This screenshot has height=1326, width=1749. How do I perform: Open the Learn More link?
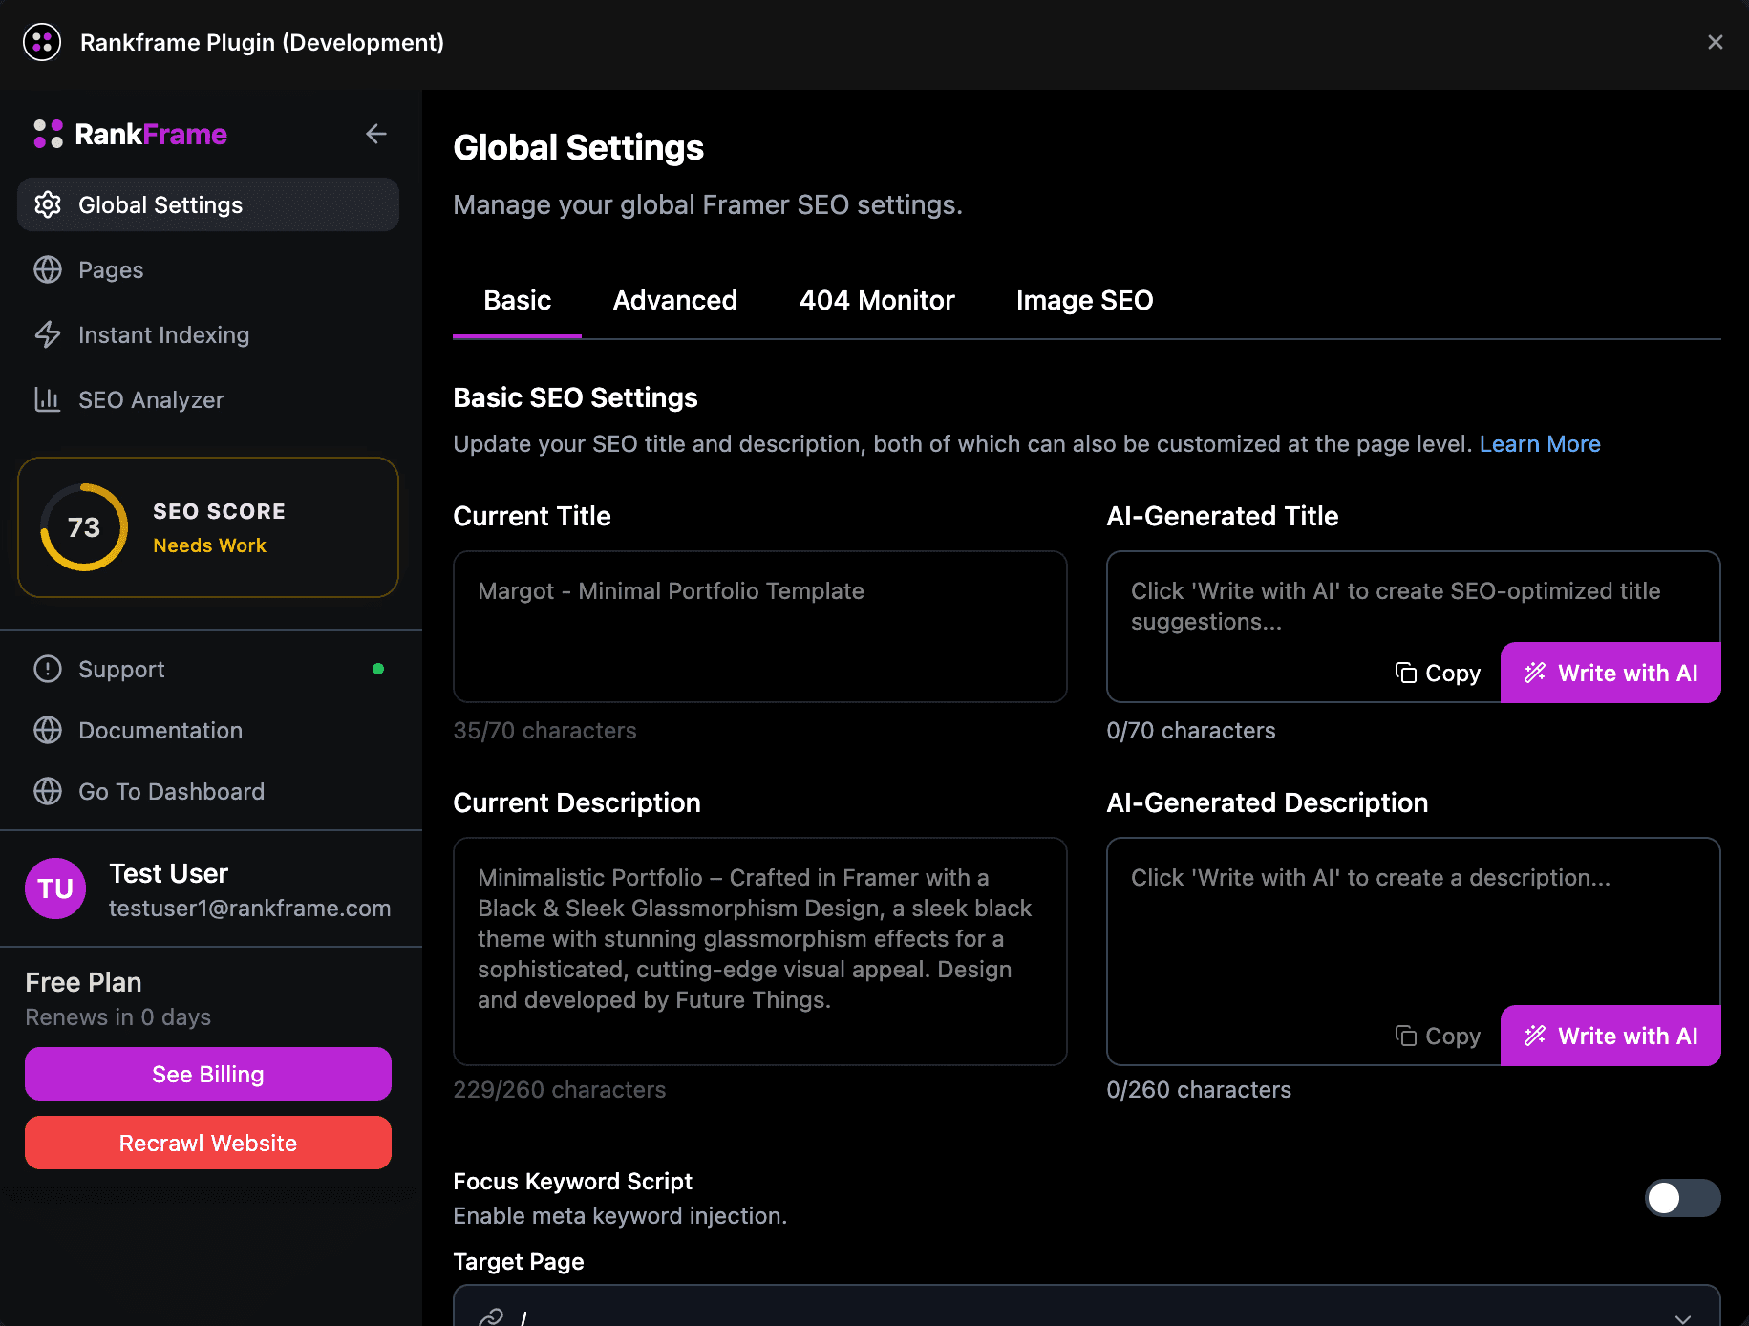coord(1539,444)
